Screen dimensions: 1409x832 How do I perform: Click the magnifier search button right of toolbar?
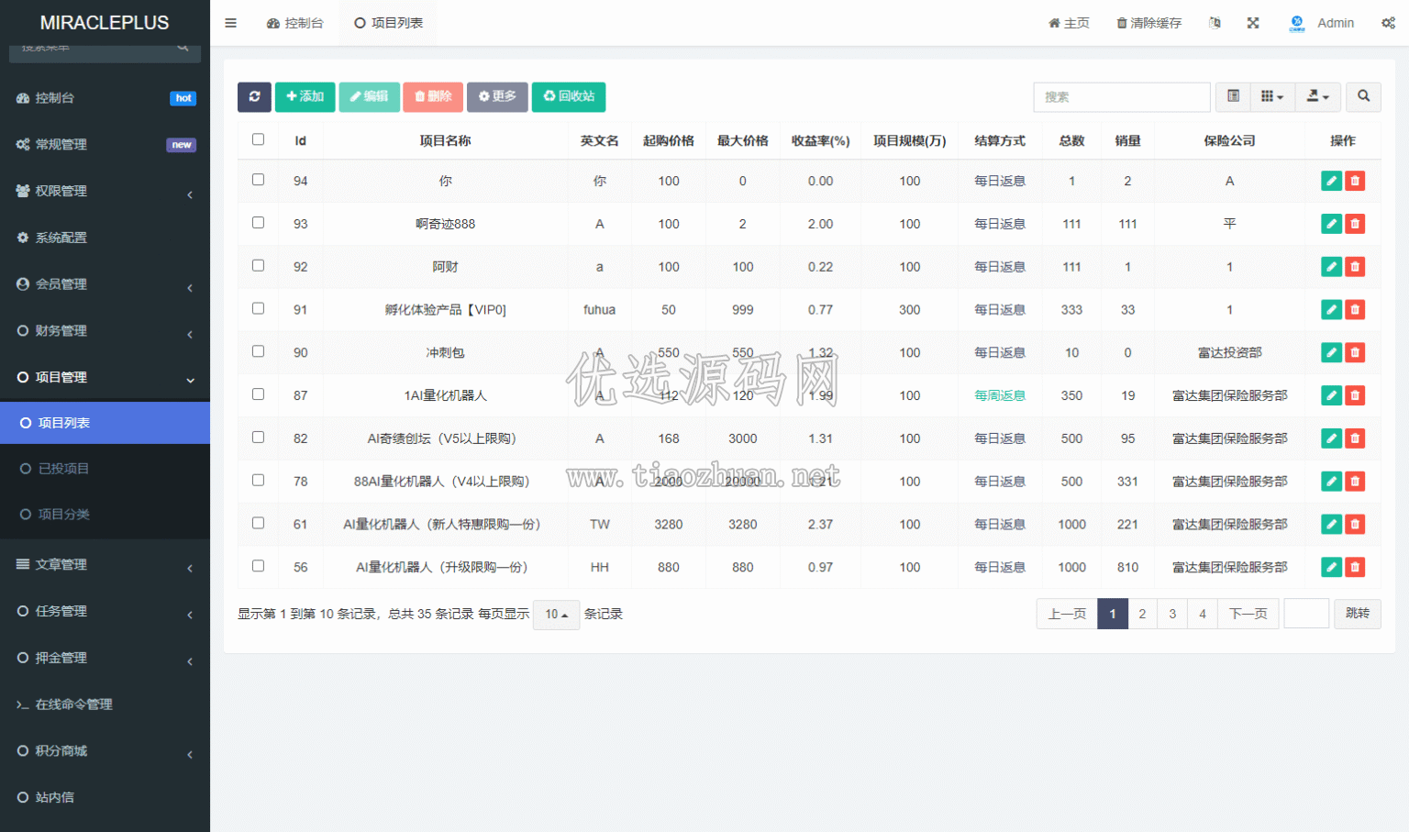tap(1364, 96)
